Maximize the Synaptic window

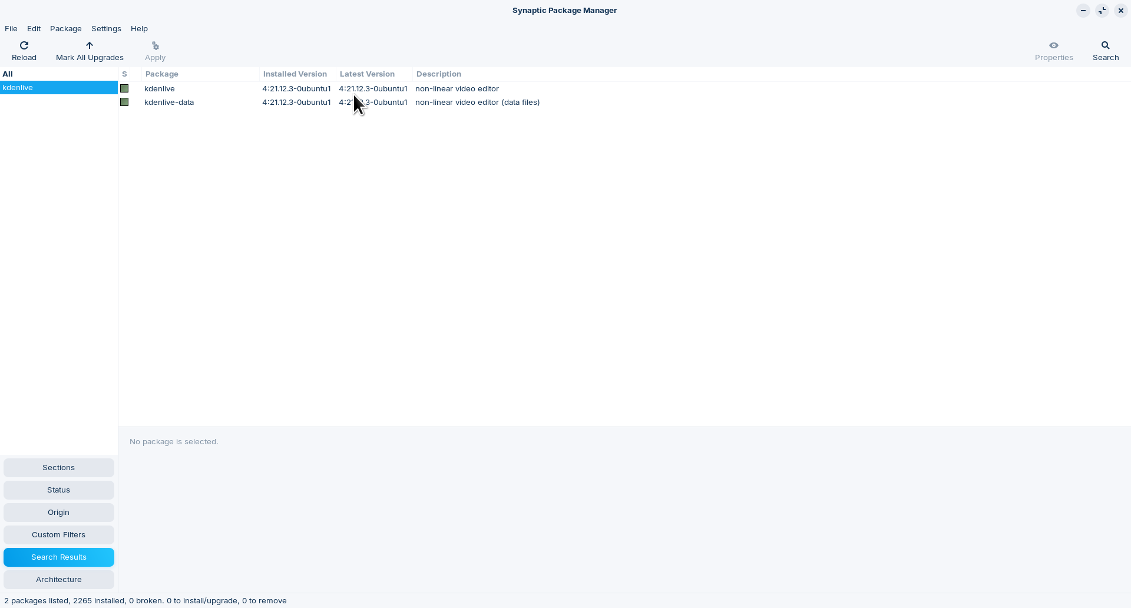(x=1102, y=11)
